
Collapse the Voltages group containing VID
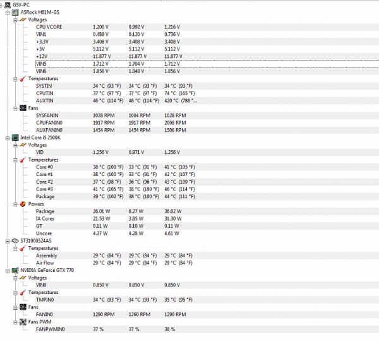point(15,145)
